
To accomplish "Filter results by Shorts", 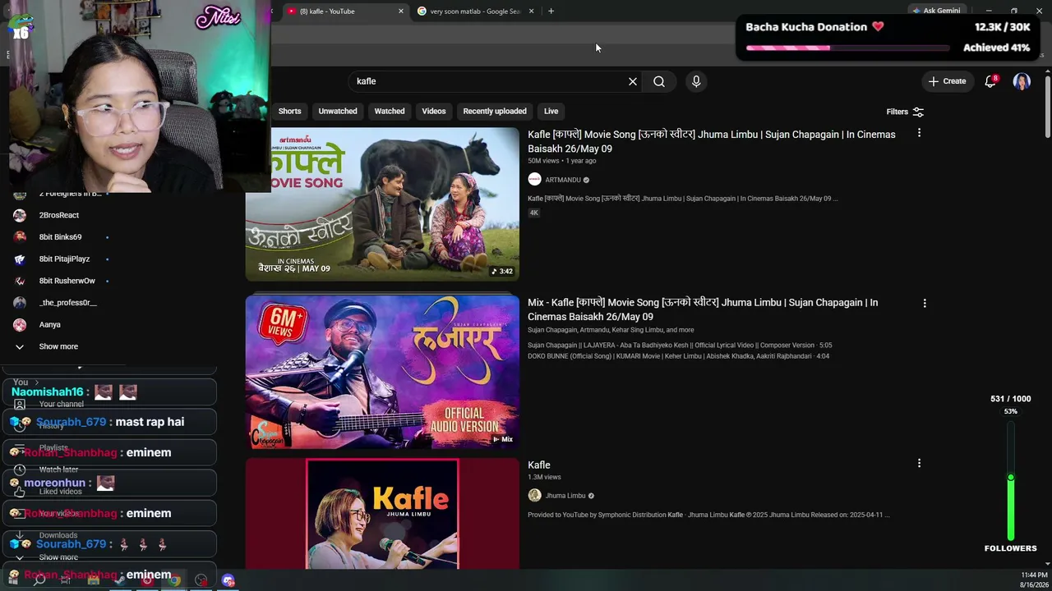I will coord(289,112).
